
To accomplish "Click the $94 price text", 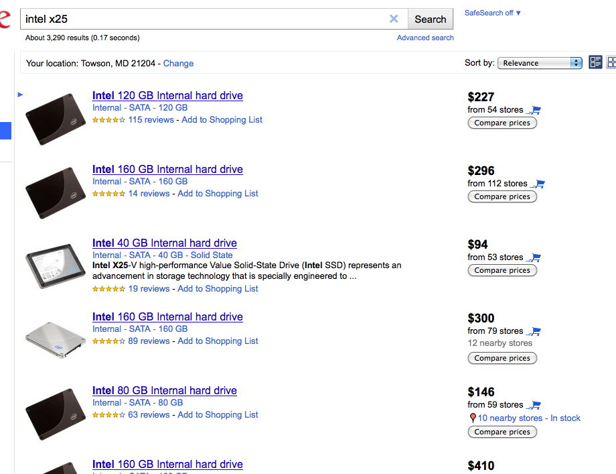I will coord(477,245).
